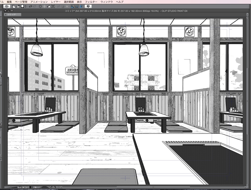Open a file with folder icon
251x190 pixels.
click(x=18, y=7)
